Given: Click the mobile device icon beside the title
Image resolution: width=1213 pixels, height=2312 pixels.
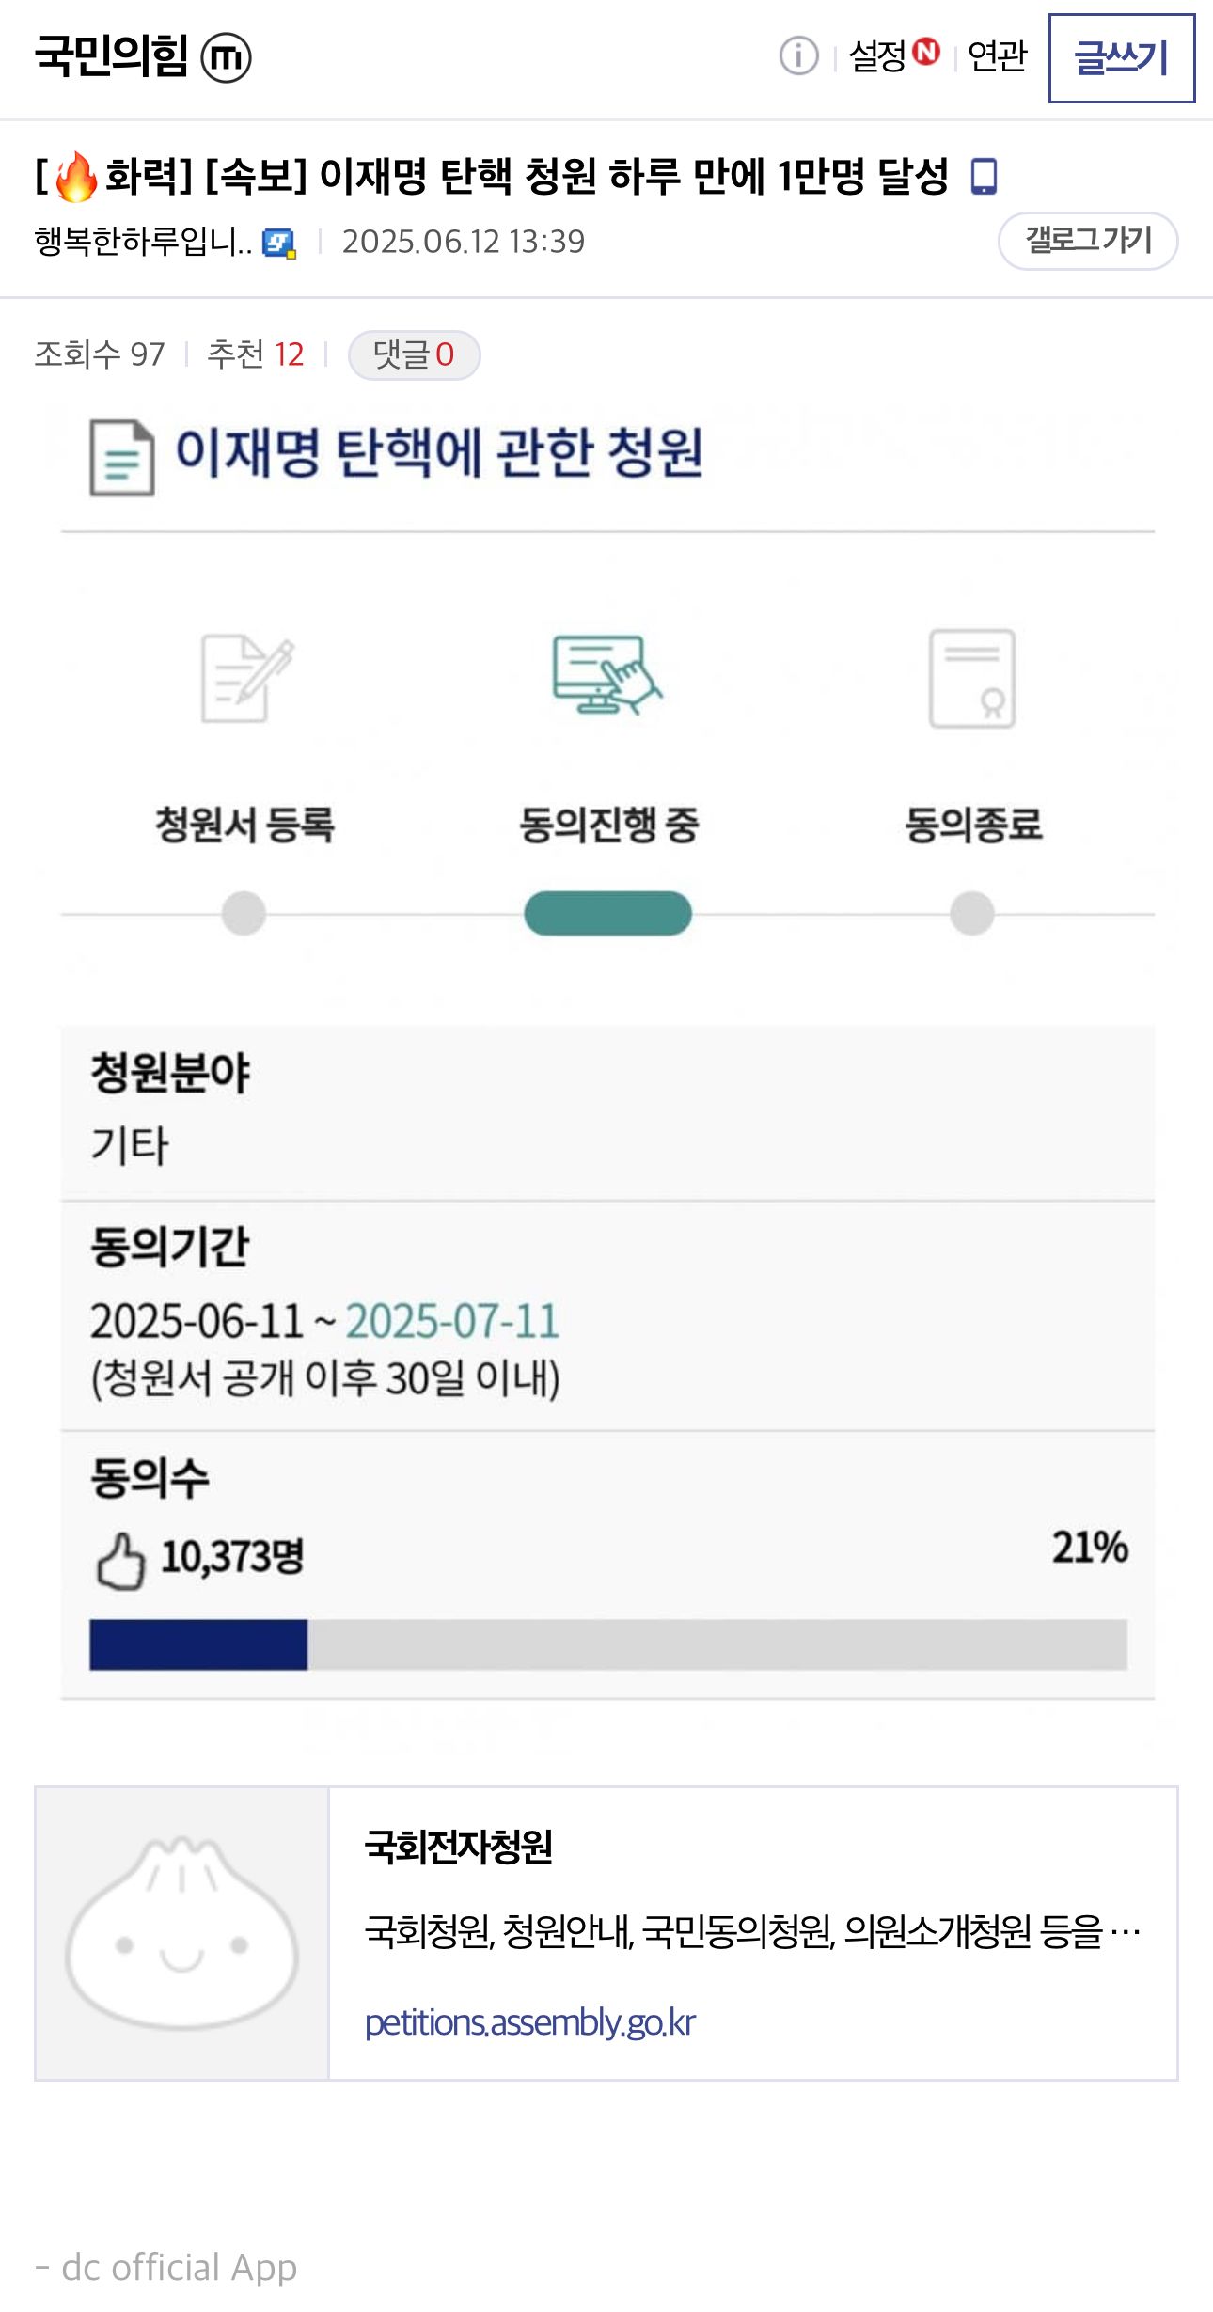Looking at the screenshot, I should 984,176.
